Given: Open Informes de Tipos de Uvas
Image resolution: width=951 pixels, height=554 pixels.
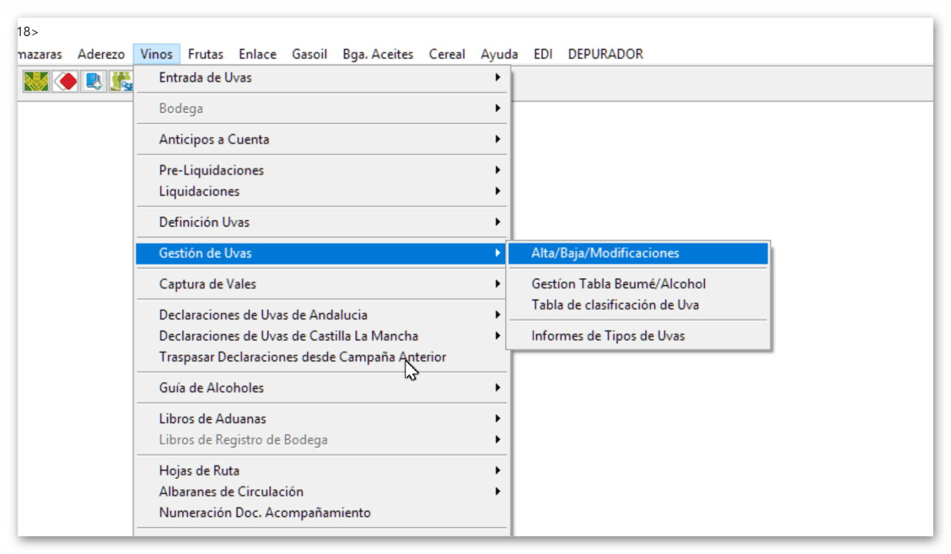Looking at the screenshot, I should [609, 335].
